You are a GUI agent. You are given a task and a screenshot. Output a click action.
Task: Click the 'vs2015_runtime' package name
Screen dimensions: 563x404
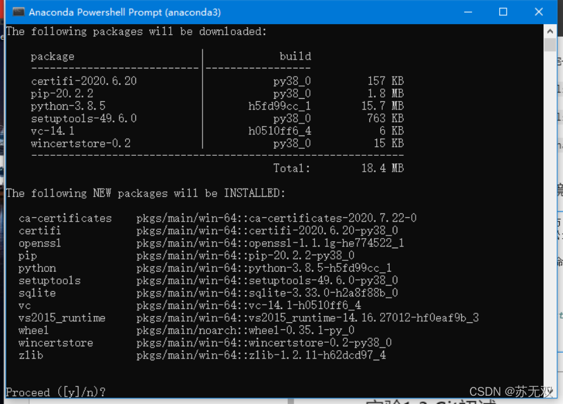click(62, 318)
